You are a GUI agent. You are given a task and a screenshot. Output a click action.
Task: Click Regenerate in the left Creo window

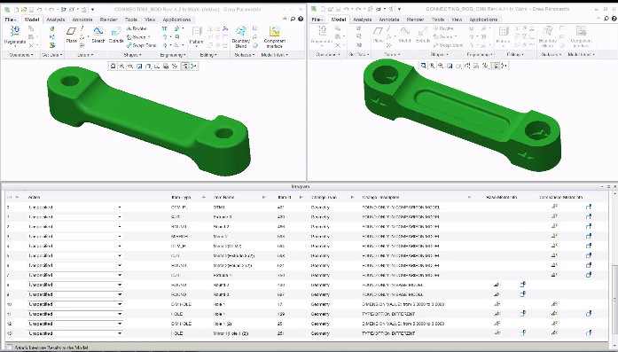[15, 35]
